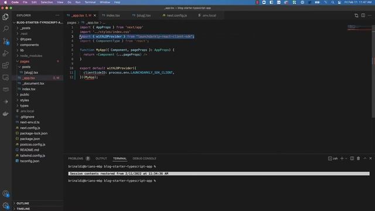
Task: Close the terminal panel
Action: pos(370,158)
